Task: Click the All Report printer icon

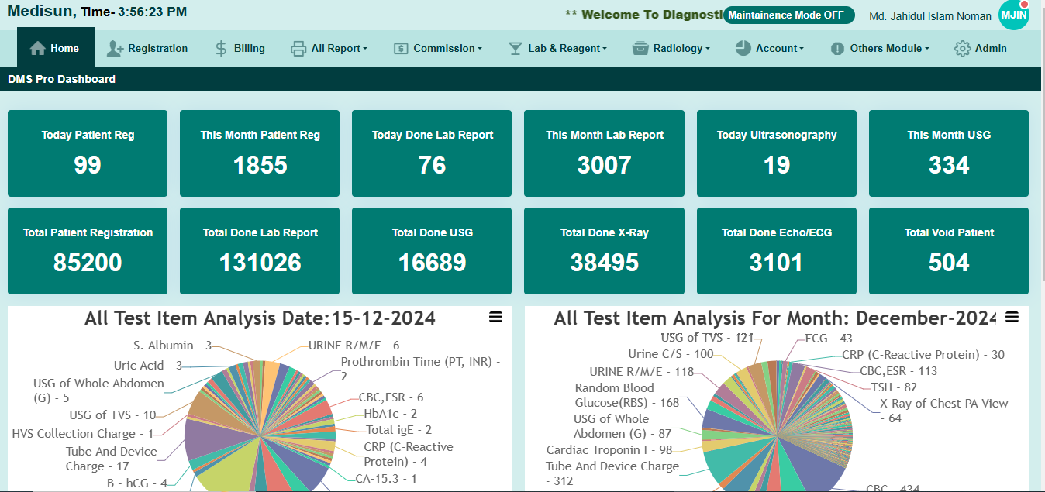Action: coord(298,48)
